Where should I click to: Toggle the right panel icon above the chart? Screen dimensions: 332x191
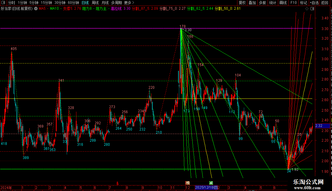[312, 9]
